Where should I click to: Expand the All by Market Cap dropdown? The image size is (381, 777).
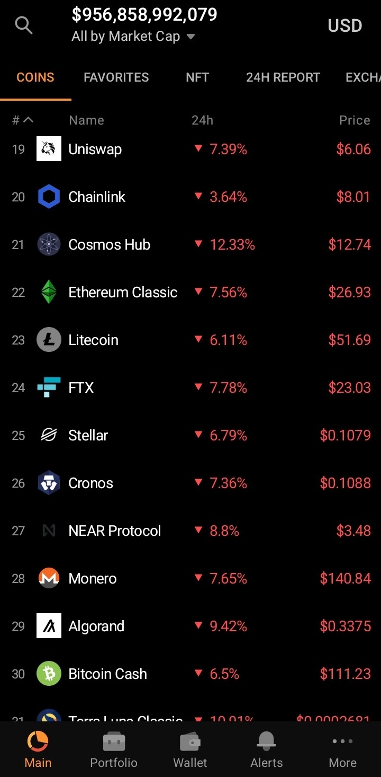(133, 37)
